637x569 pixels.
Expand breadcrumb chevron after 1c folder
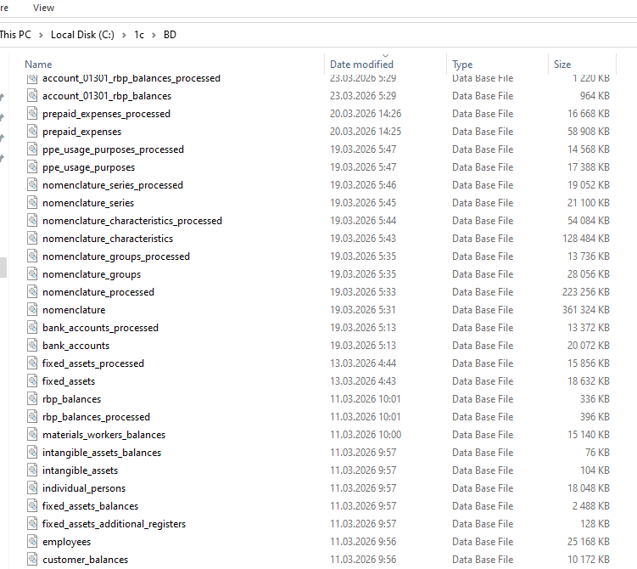(154, 35)
